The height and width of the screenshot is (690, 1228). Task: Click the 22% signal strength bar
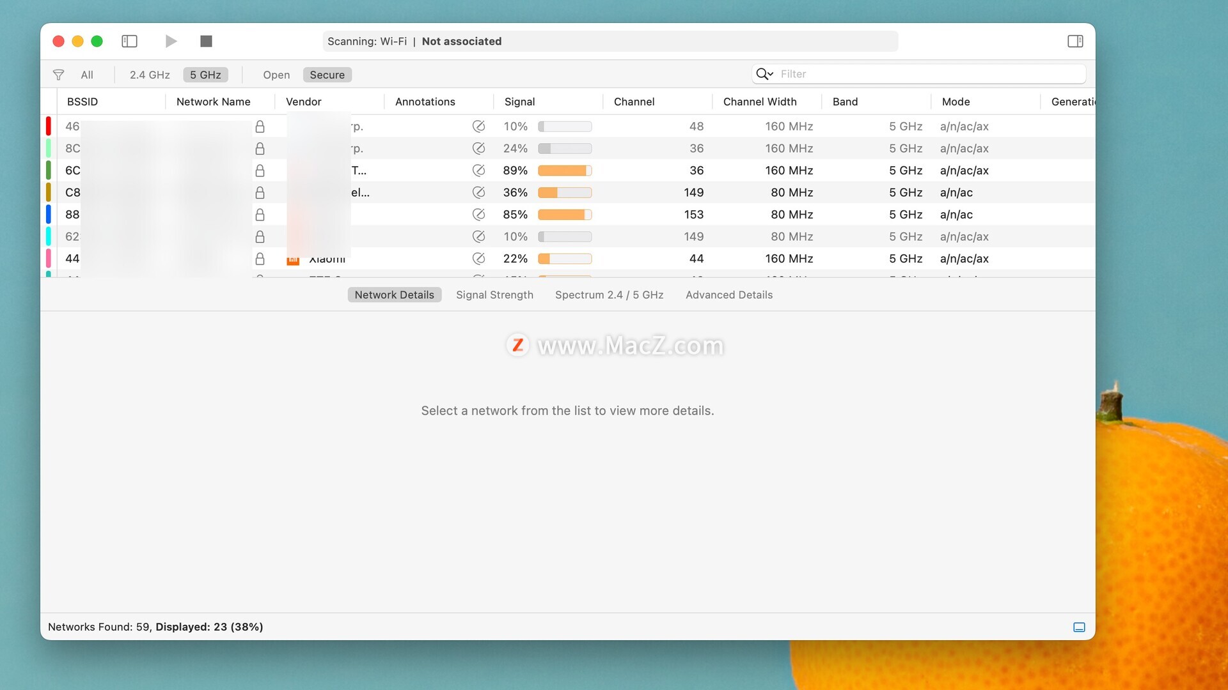pos(565,259)
